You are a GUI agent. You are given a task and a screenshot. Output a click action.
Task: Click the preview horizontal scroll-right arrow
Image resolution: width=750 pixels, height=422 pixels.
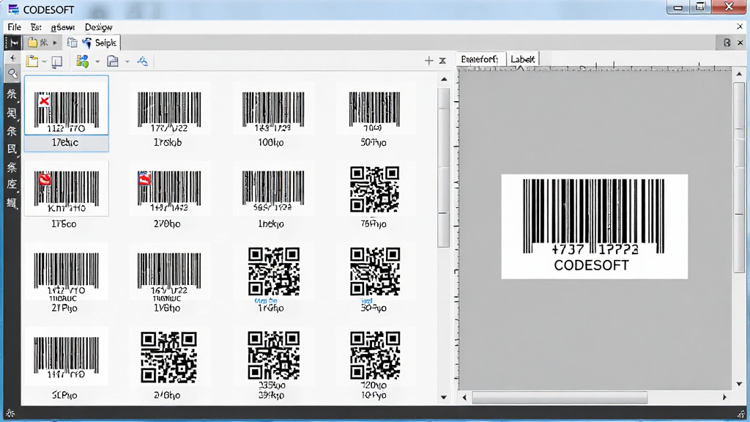[x=724, y=397]
